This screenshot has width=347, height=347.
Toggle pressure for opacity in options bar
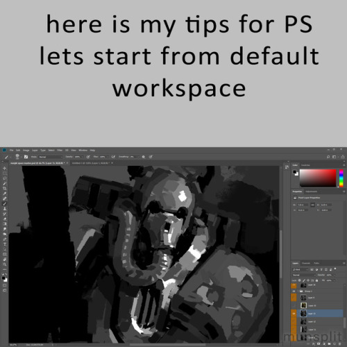[x=88, y=157]
